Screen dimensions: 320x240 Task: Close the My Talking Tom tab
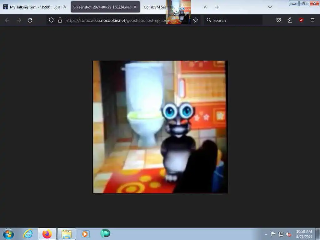(65, 7)
